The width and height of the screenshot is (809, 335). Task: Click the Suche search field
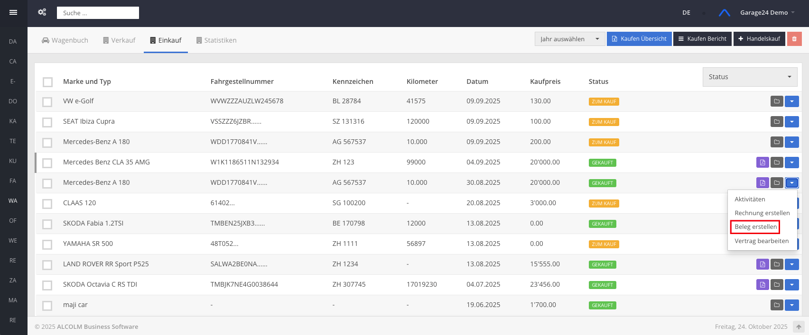pyautogui.click(x=98, y=13)
